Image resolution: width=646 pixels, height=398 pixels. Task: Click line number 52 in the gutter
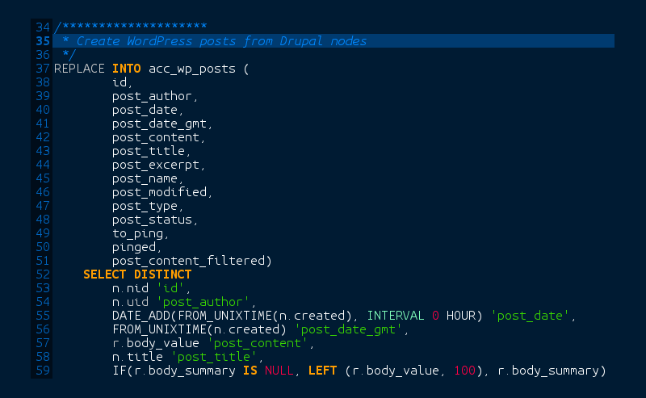[44, 274]
